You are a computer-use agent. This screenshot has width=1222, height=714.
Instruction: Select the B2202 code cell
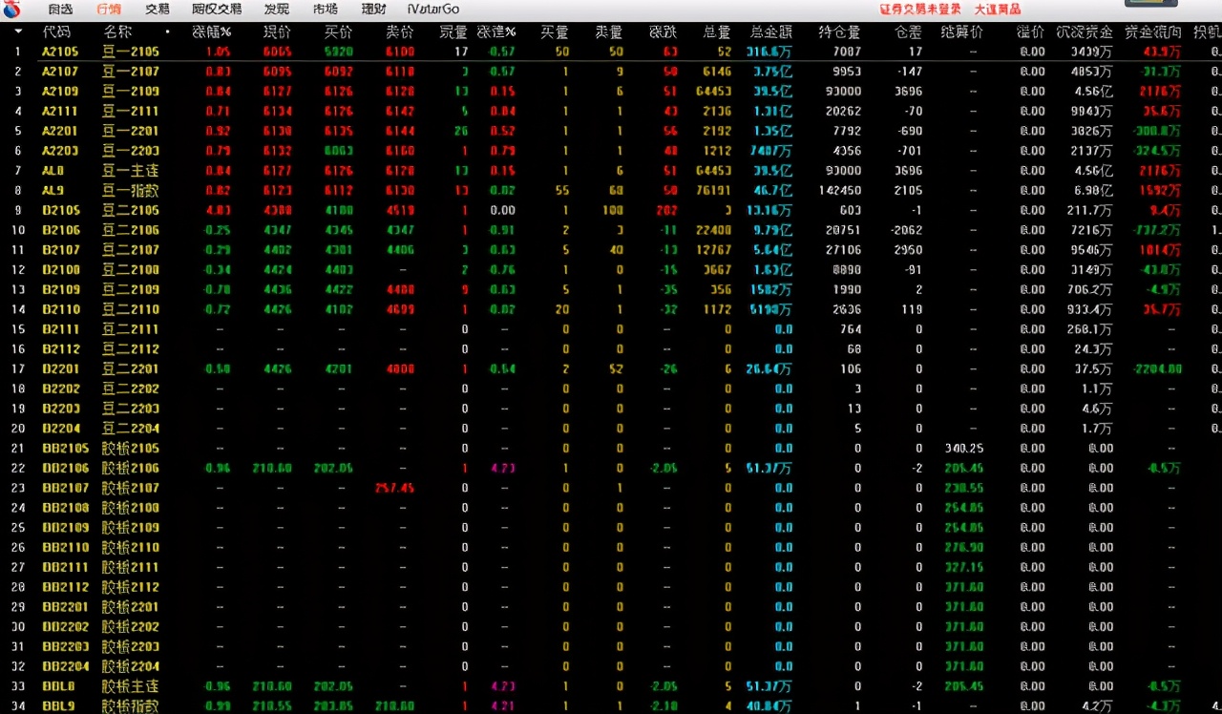pyautogui.click(x=60, y=388)
